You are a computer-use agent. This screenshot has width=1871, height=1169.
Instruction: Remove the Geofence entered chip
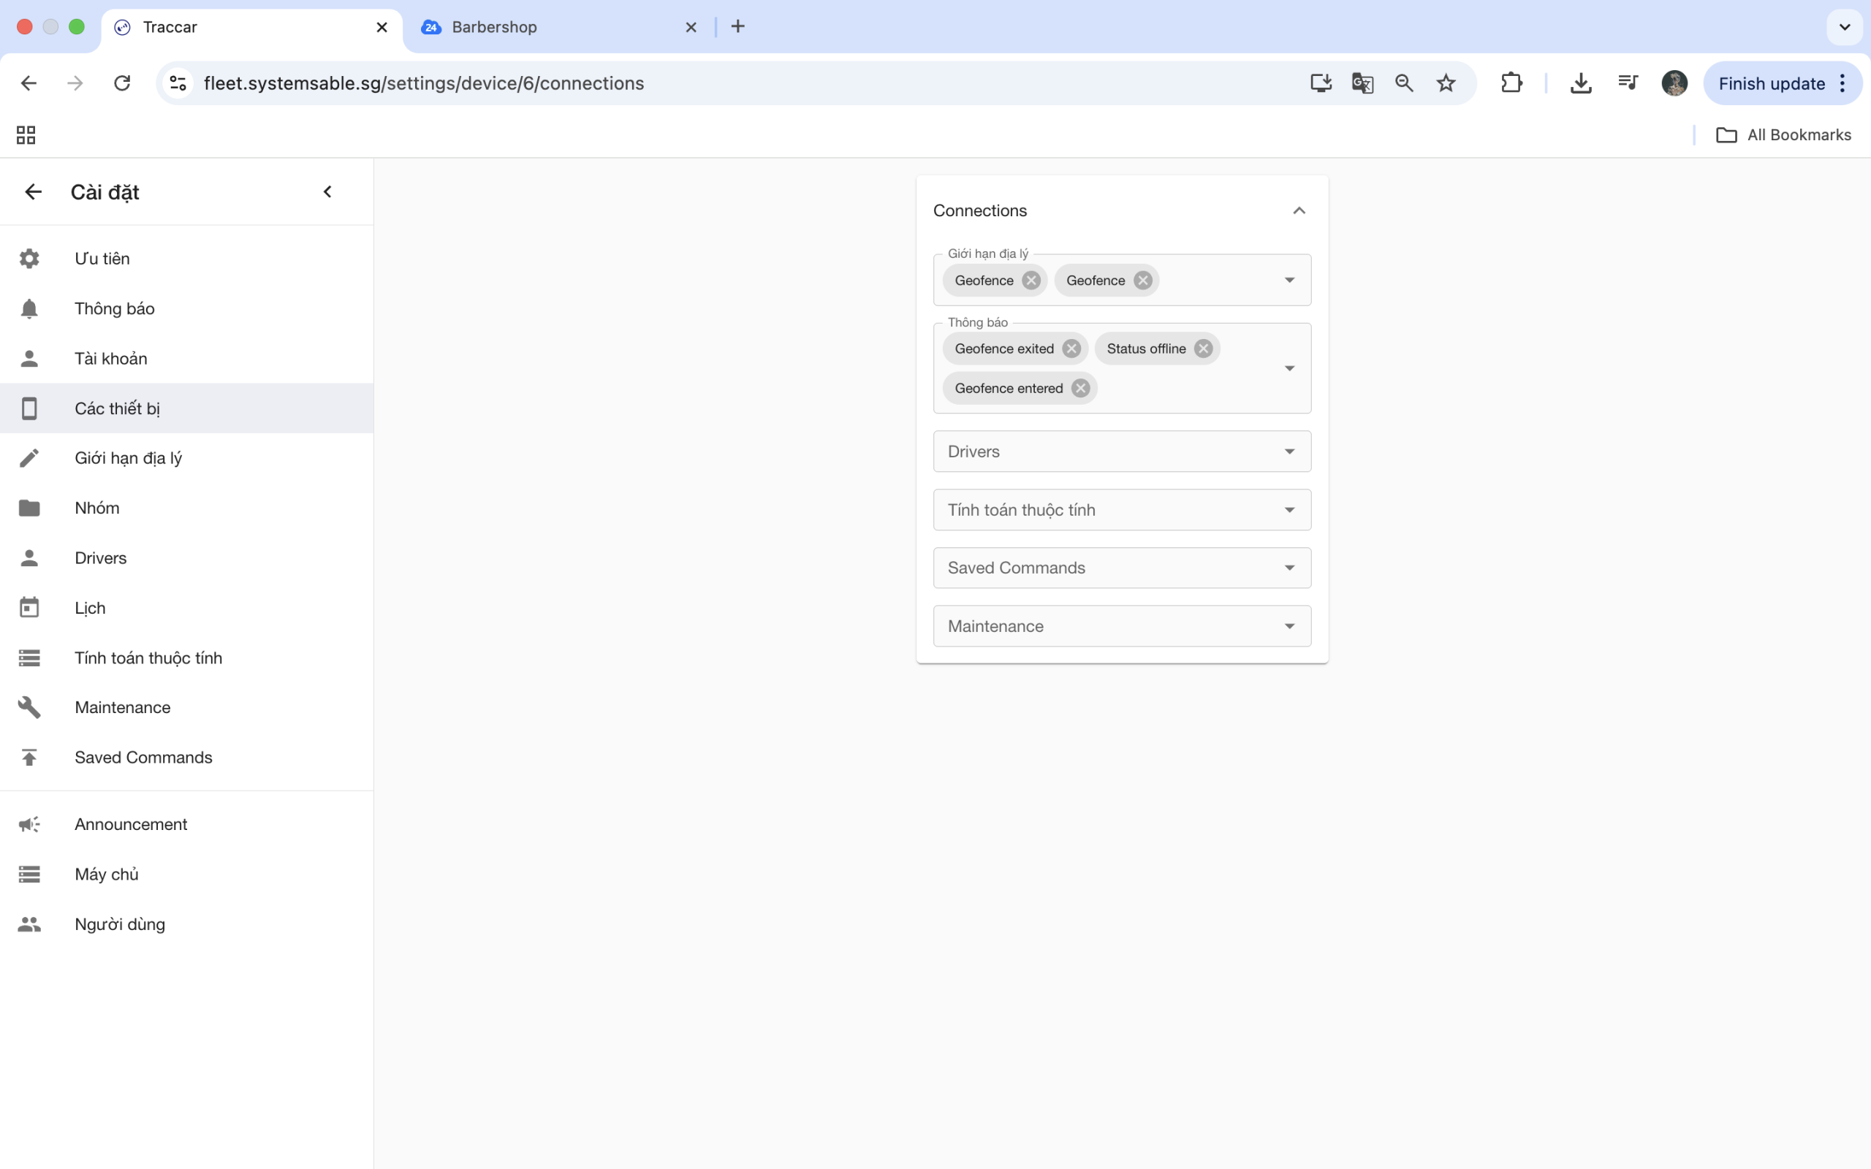click(1080, 388)
